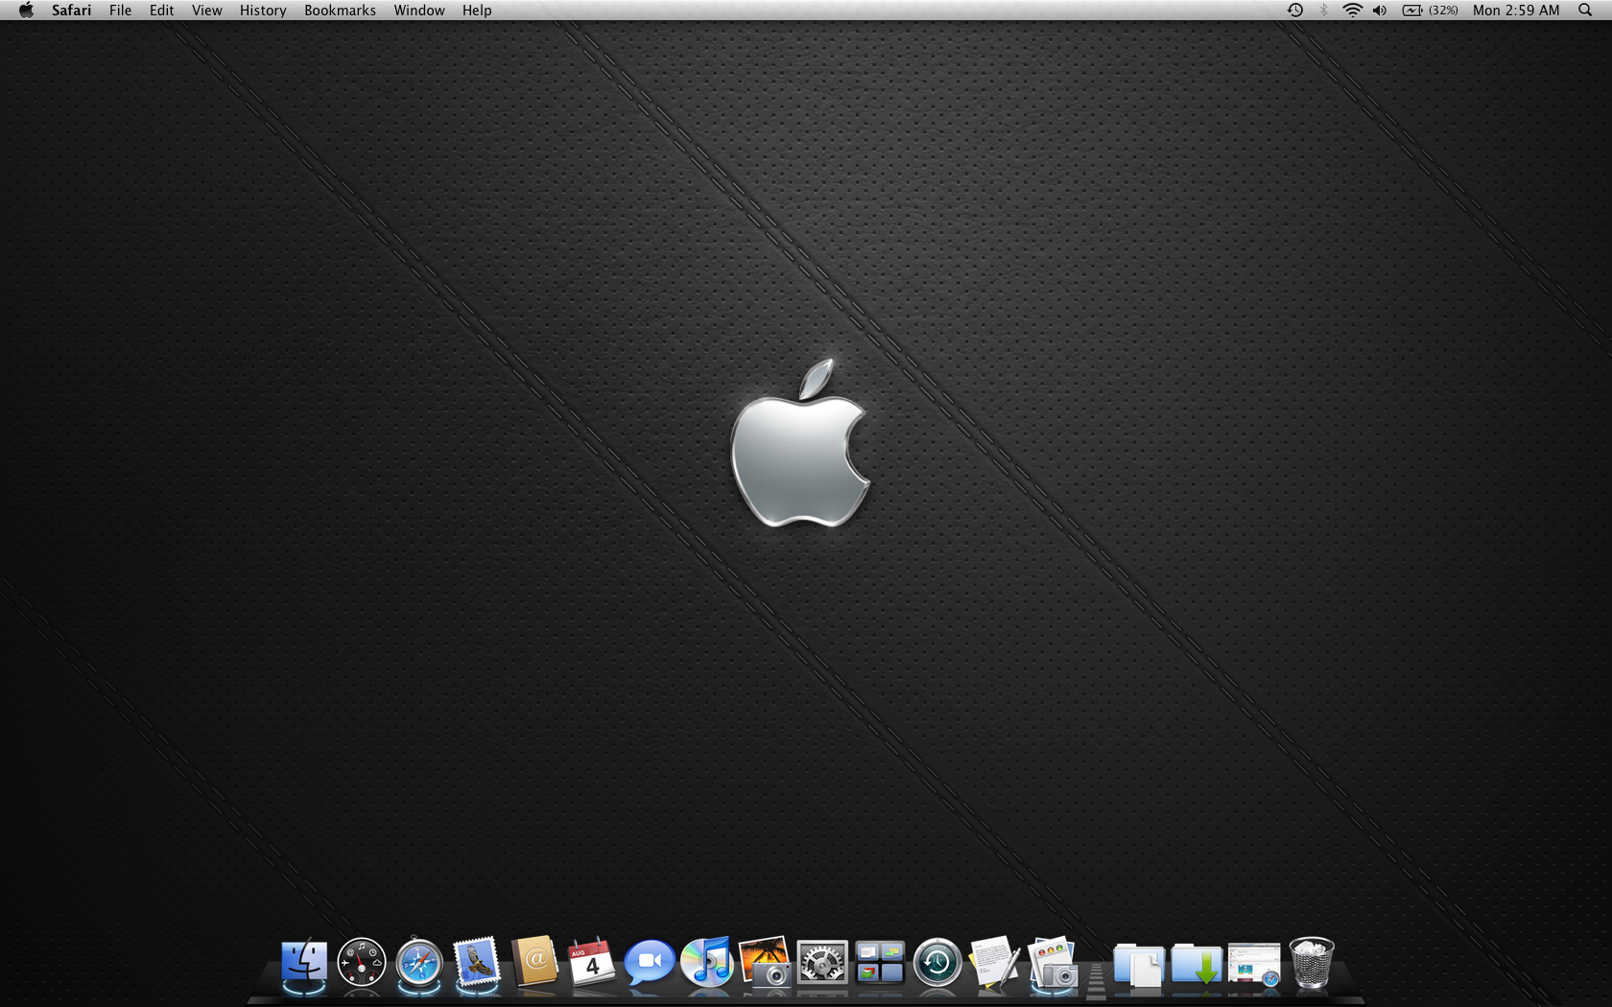Open the View menu
This screenshot has height=1007, width=1612.
[207, 11]
